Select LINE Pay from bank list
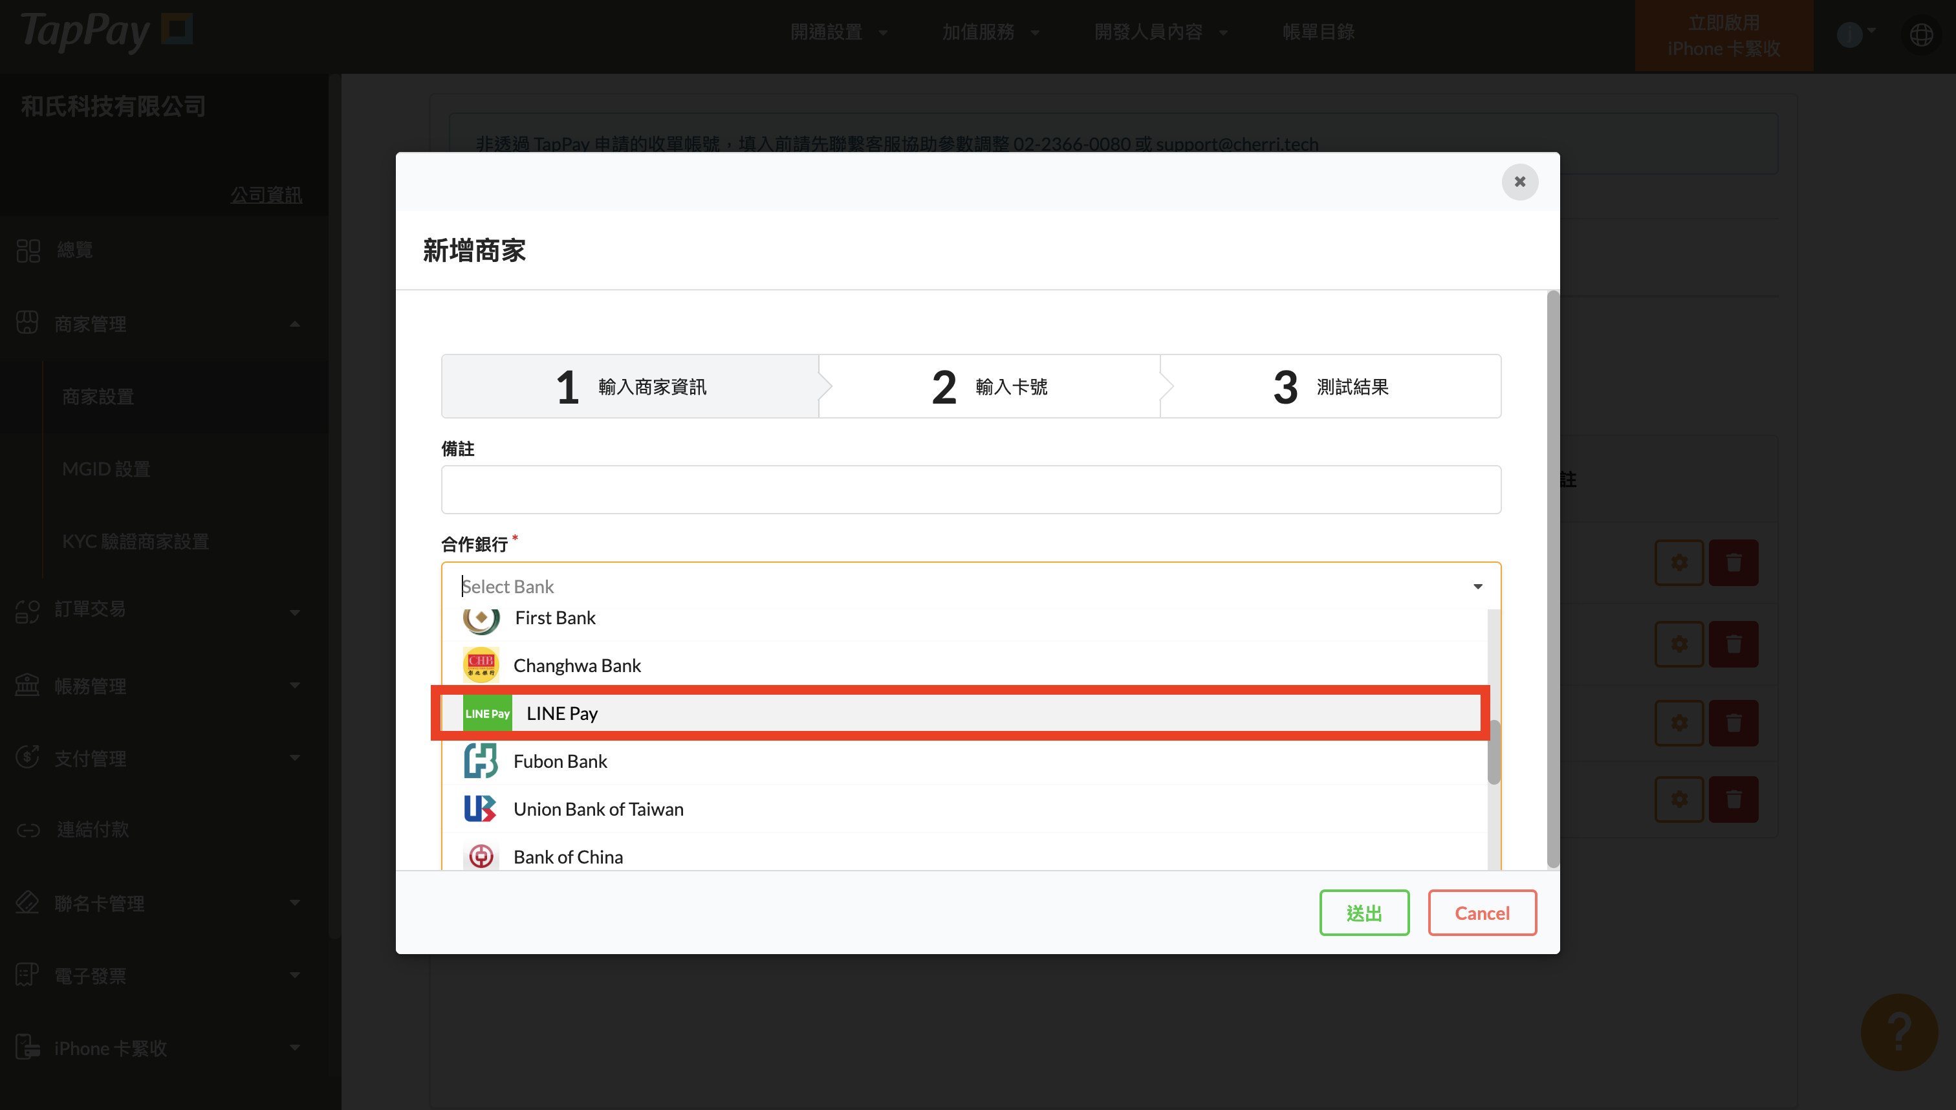This screenshot has height=1110, width=1956. coord(562,713)
